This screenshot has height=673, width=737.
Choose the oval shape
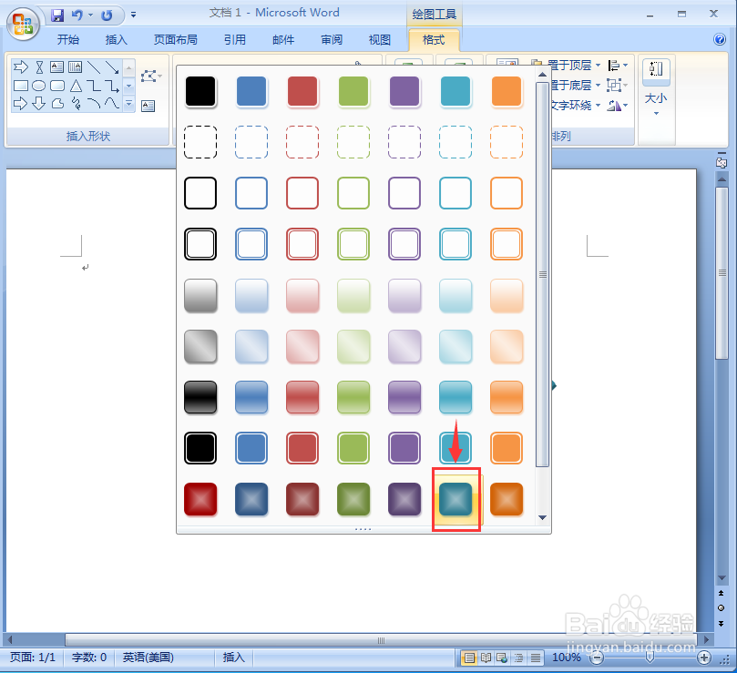(x=39, y=86)
